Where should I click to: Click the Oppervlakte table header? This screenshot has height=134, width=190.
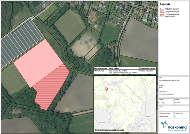click(123, 68)
